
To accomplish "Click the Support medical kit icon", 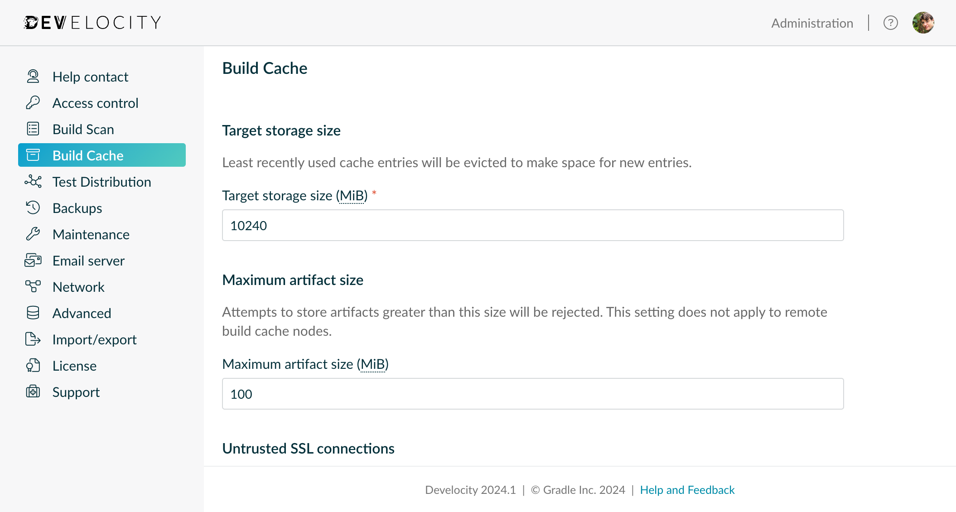I will click(x=33, y=392).
